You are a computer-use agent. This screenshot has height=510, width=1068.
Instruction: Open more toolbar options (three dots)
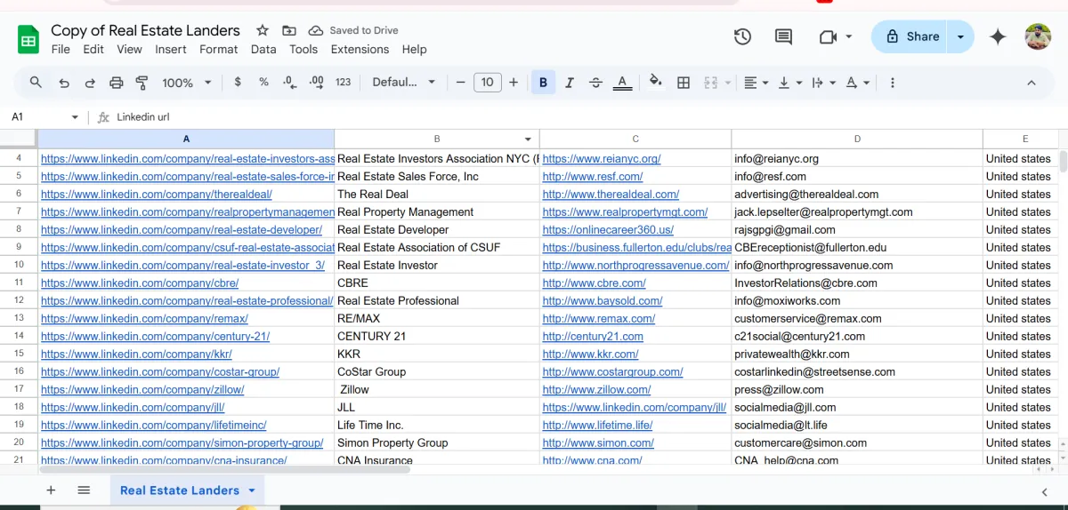892,83
